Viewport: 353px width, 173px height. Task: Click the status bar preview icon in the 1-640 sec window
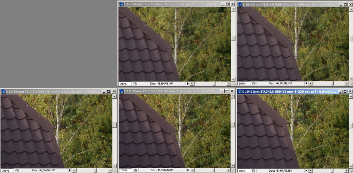coord(135,170)
